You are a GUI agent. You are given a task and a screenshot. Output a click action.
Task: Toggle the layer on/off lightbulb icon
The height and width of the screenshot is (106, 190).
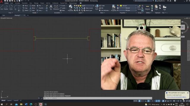point(75,6)
